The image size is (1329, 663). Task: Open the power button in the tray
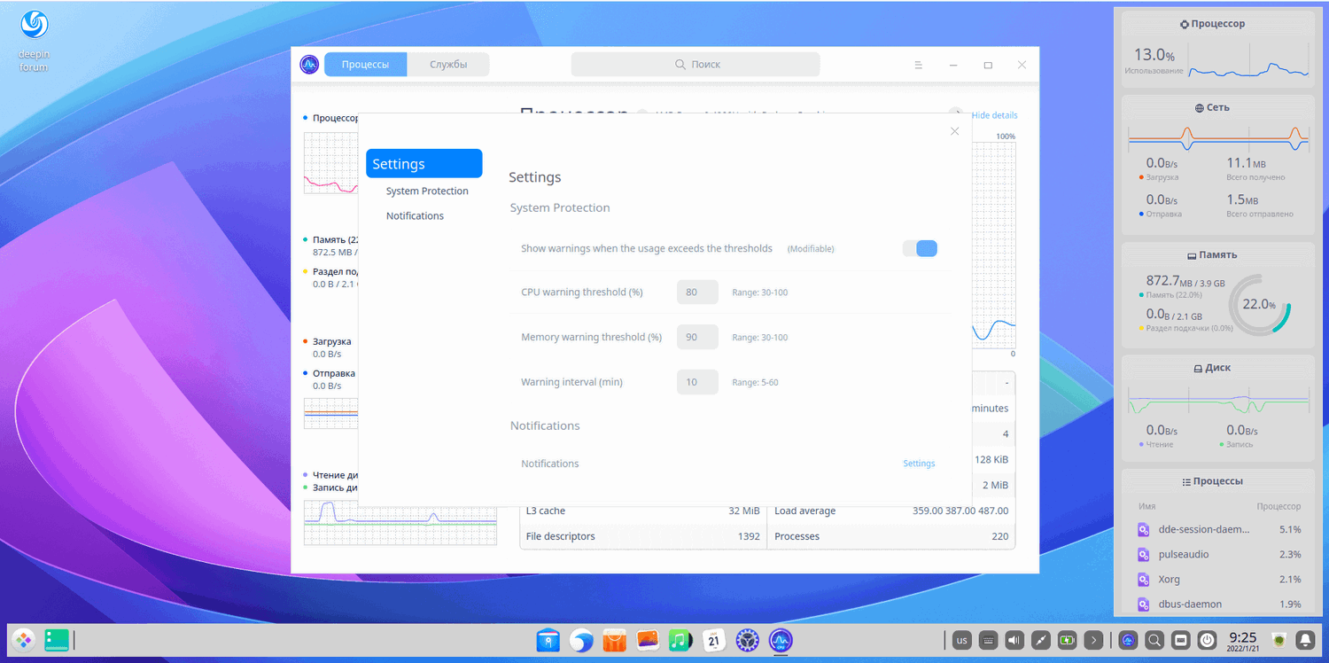tap(1207, 639)
